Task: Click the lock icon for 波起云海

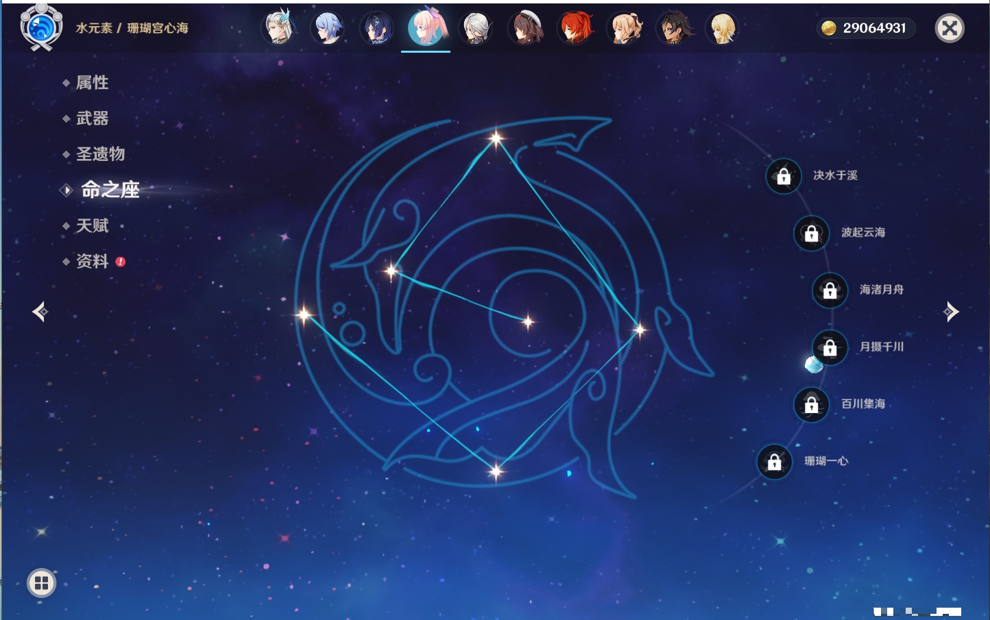Action: [x=812, y=233]
